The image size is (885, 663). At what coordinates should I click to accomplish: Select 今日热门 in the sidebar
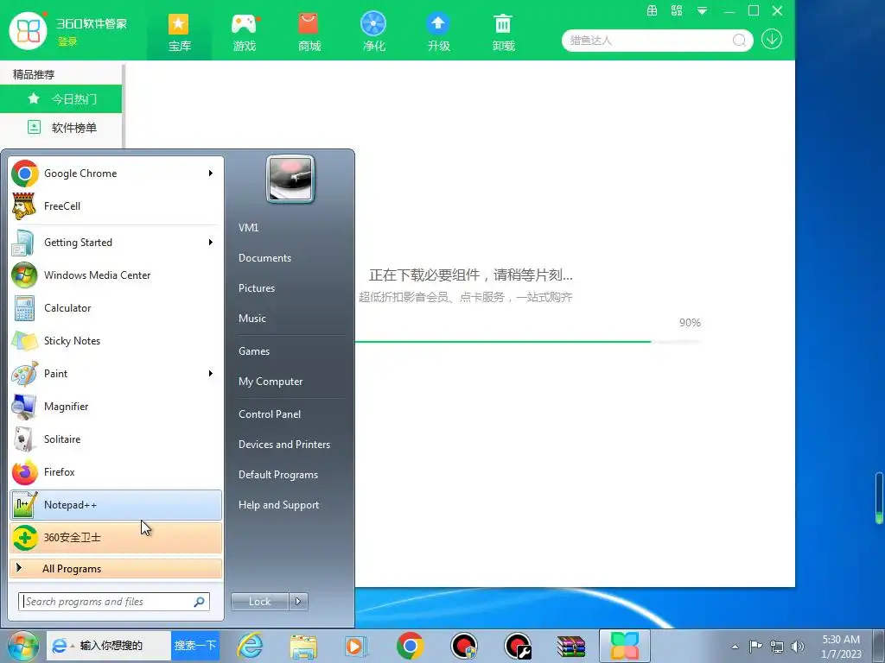click(x=61, y=99)
